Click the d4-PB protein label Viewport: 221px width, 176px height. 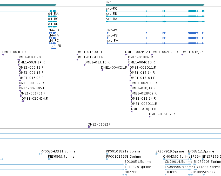tap(56, 46)
